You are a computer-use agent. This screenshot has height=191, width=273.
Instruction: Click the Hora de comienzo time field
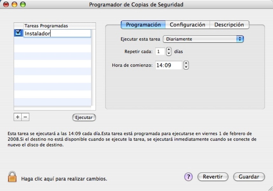point(168,65)
